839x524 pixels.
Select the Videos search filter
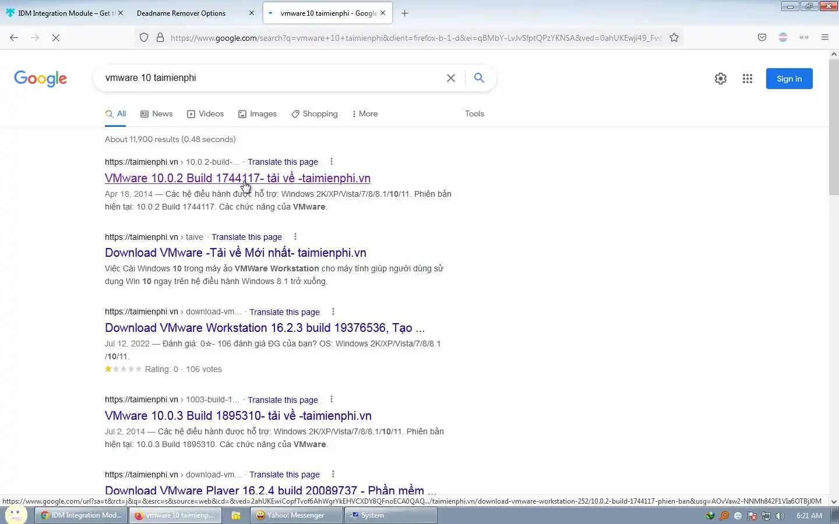click(206, 114)
